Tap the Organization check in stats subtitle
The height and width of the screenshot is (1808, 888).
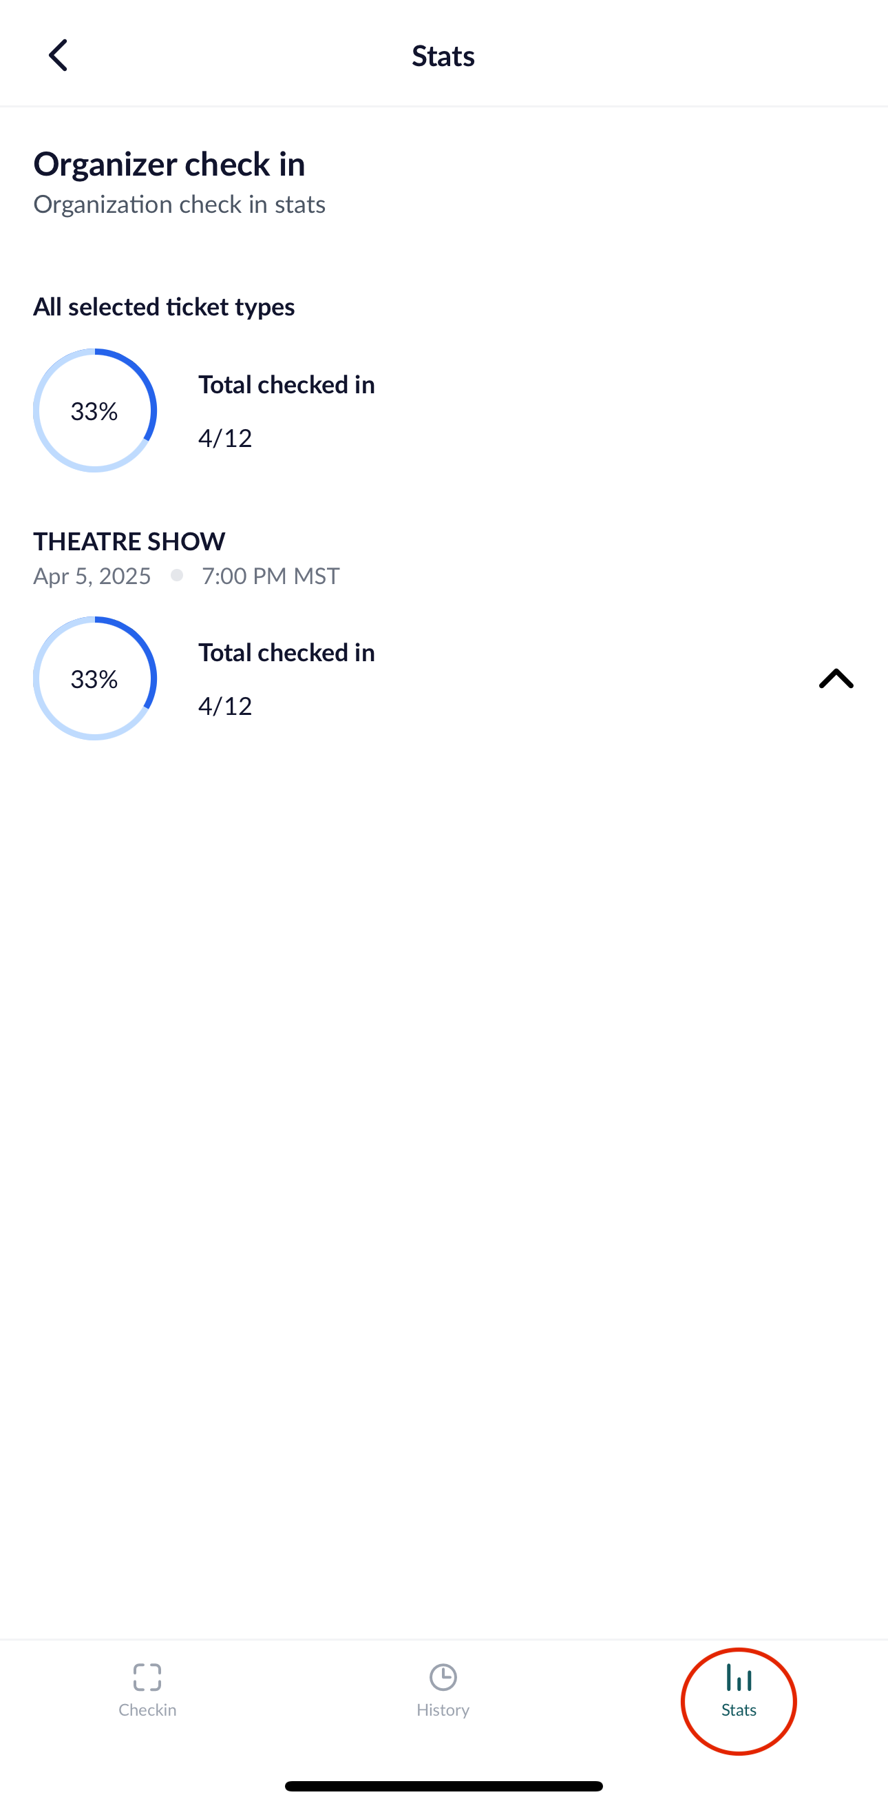click(x=179, y=205)
